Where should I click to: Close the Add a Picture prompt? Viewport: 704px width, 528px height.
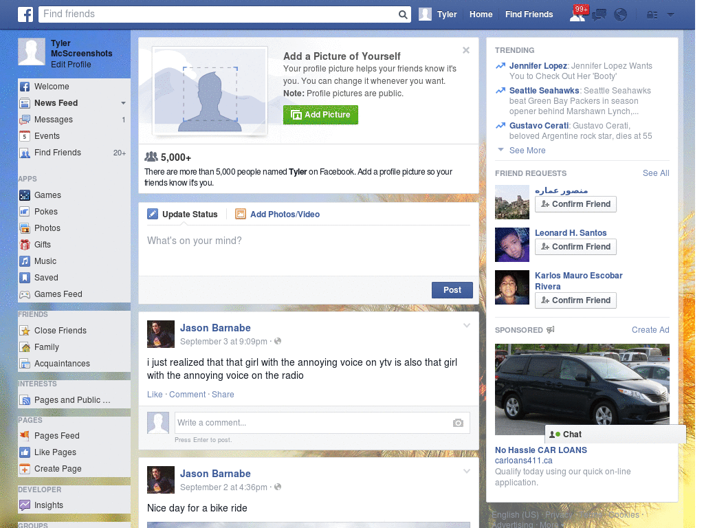(466, 50)
